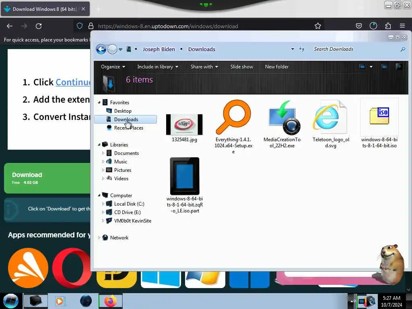Open the recent locations dropdown arrow in Explorer
Viewport: 412px width, 309px height.
click(x=120, y=49)
